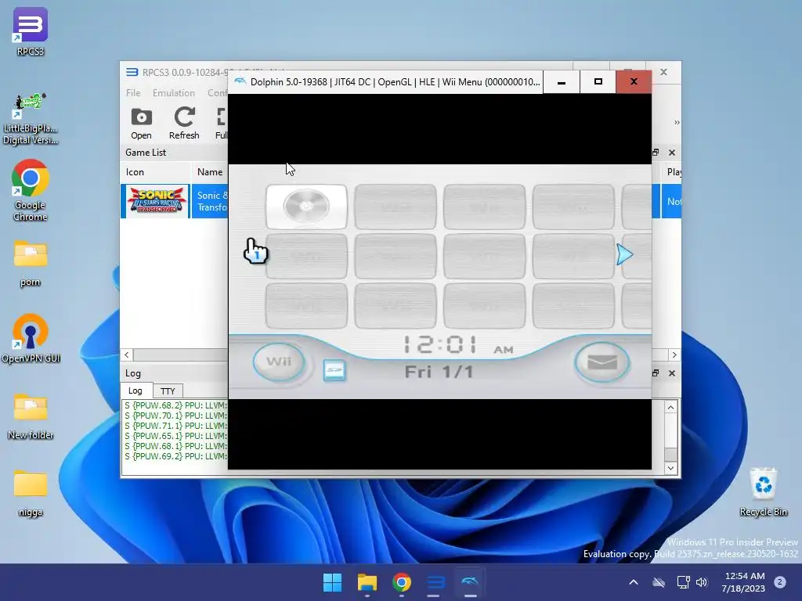802x601 pixels.
Task: Open OpenVPN GUI desktop shortcut
Action: pyautogui.click(x=31, y=338)
